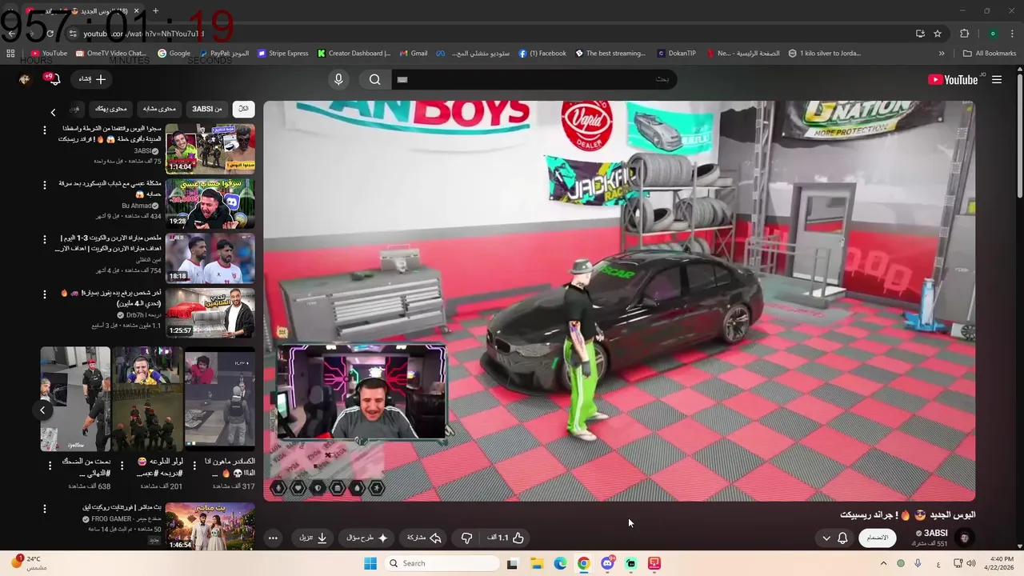Go to the YouTube home logo

coord(953,79)
